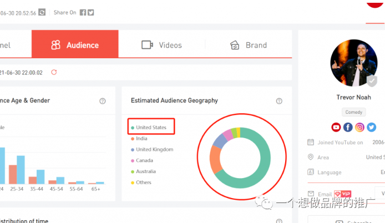Click Trevor Noah profile avatar
The image size is (385, 223).
(353, 63)
